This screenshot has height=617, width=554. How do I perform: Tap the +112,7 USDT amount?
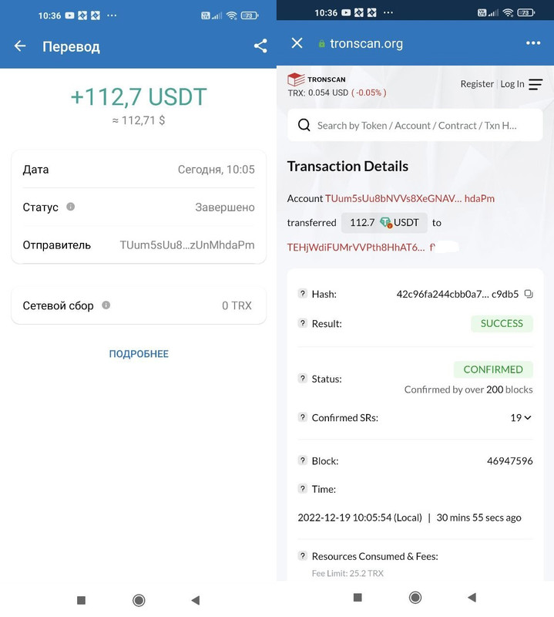139,97
